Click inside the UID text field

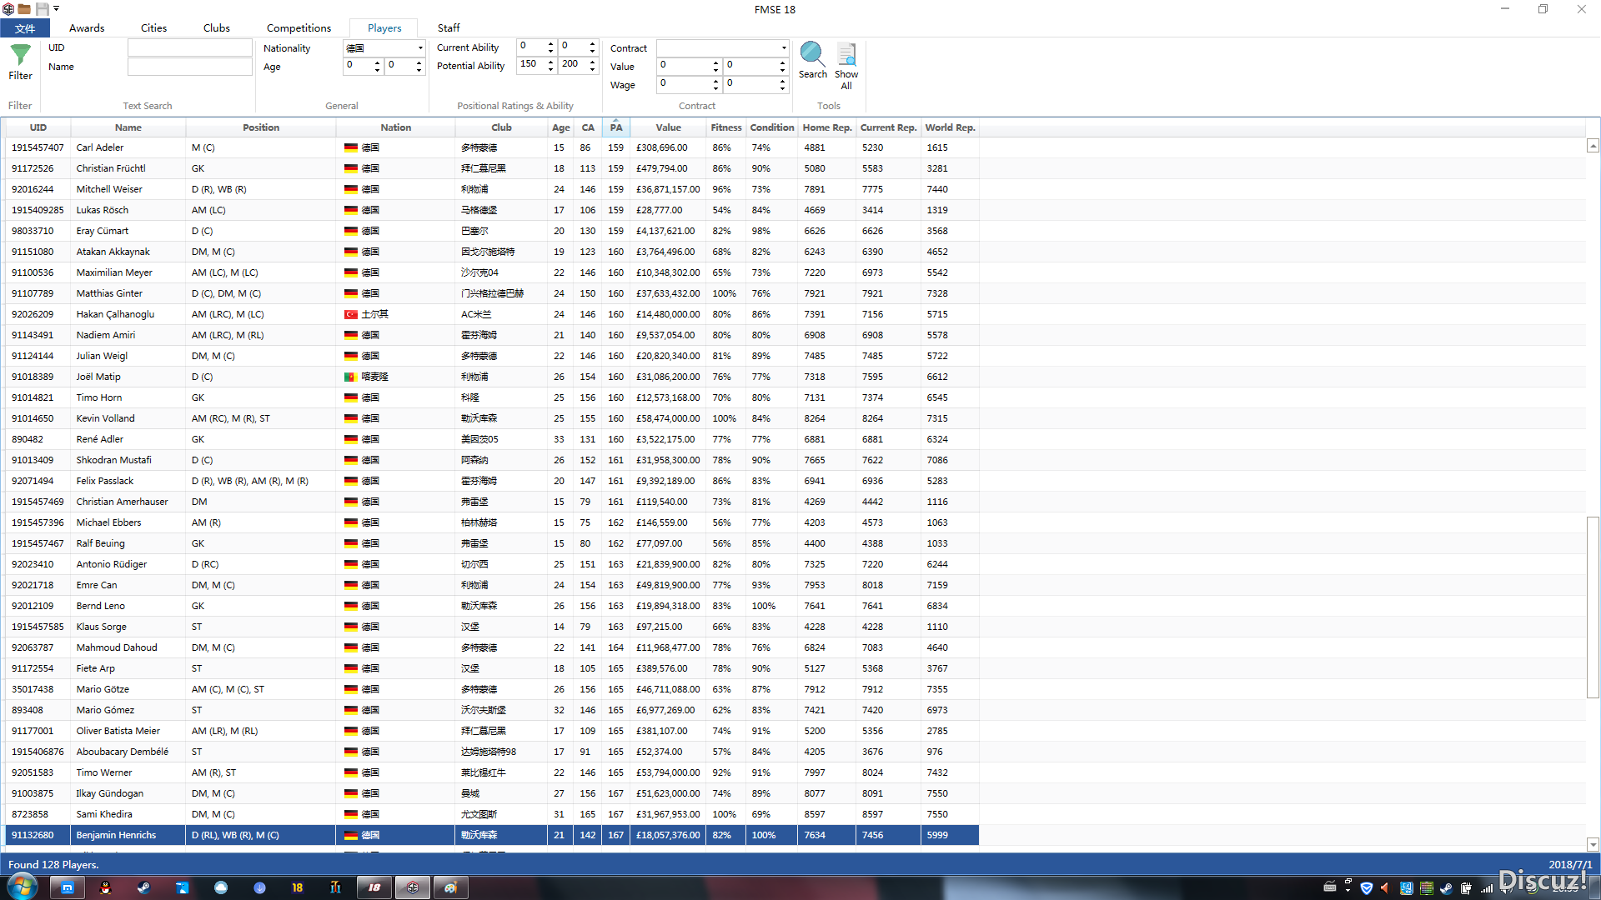(190, 47)
